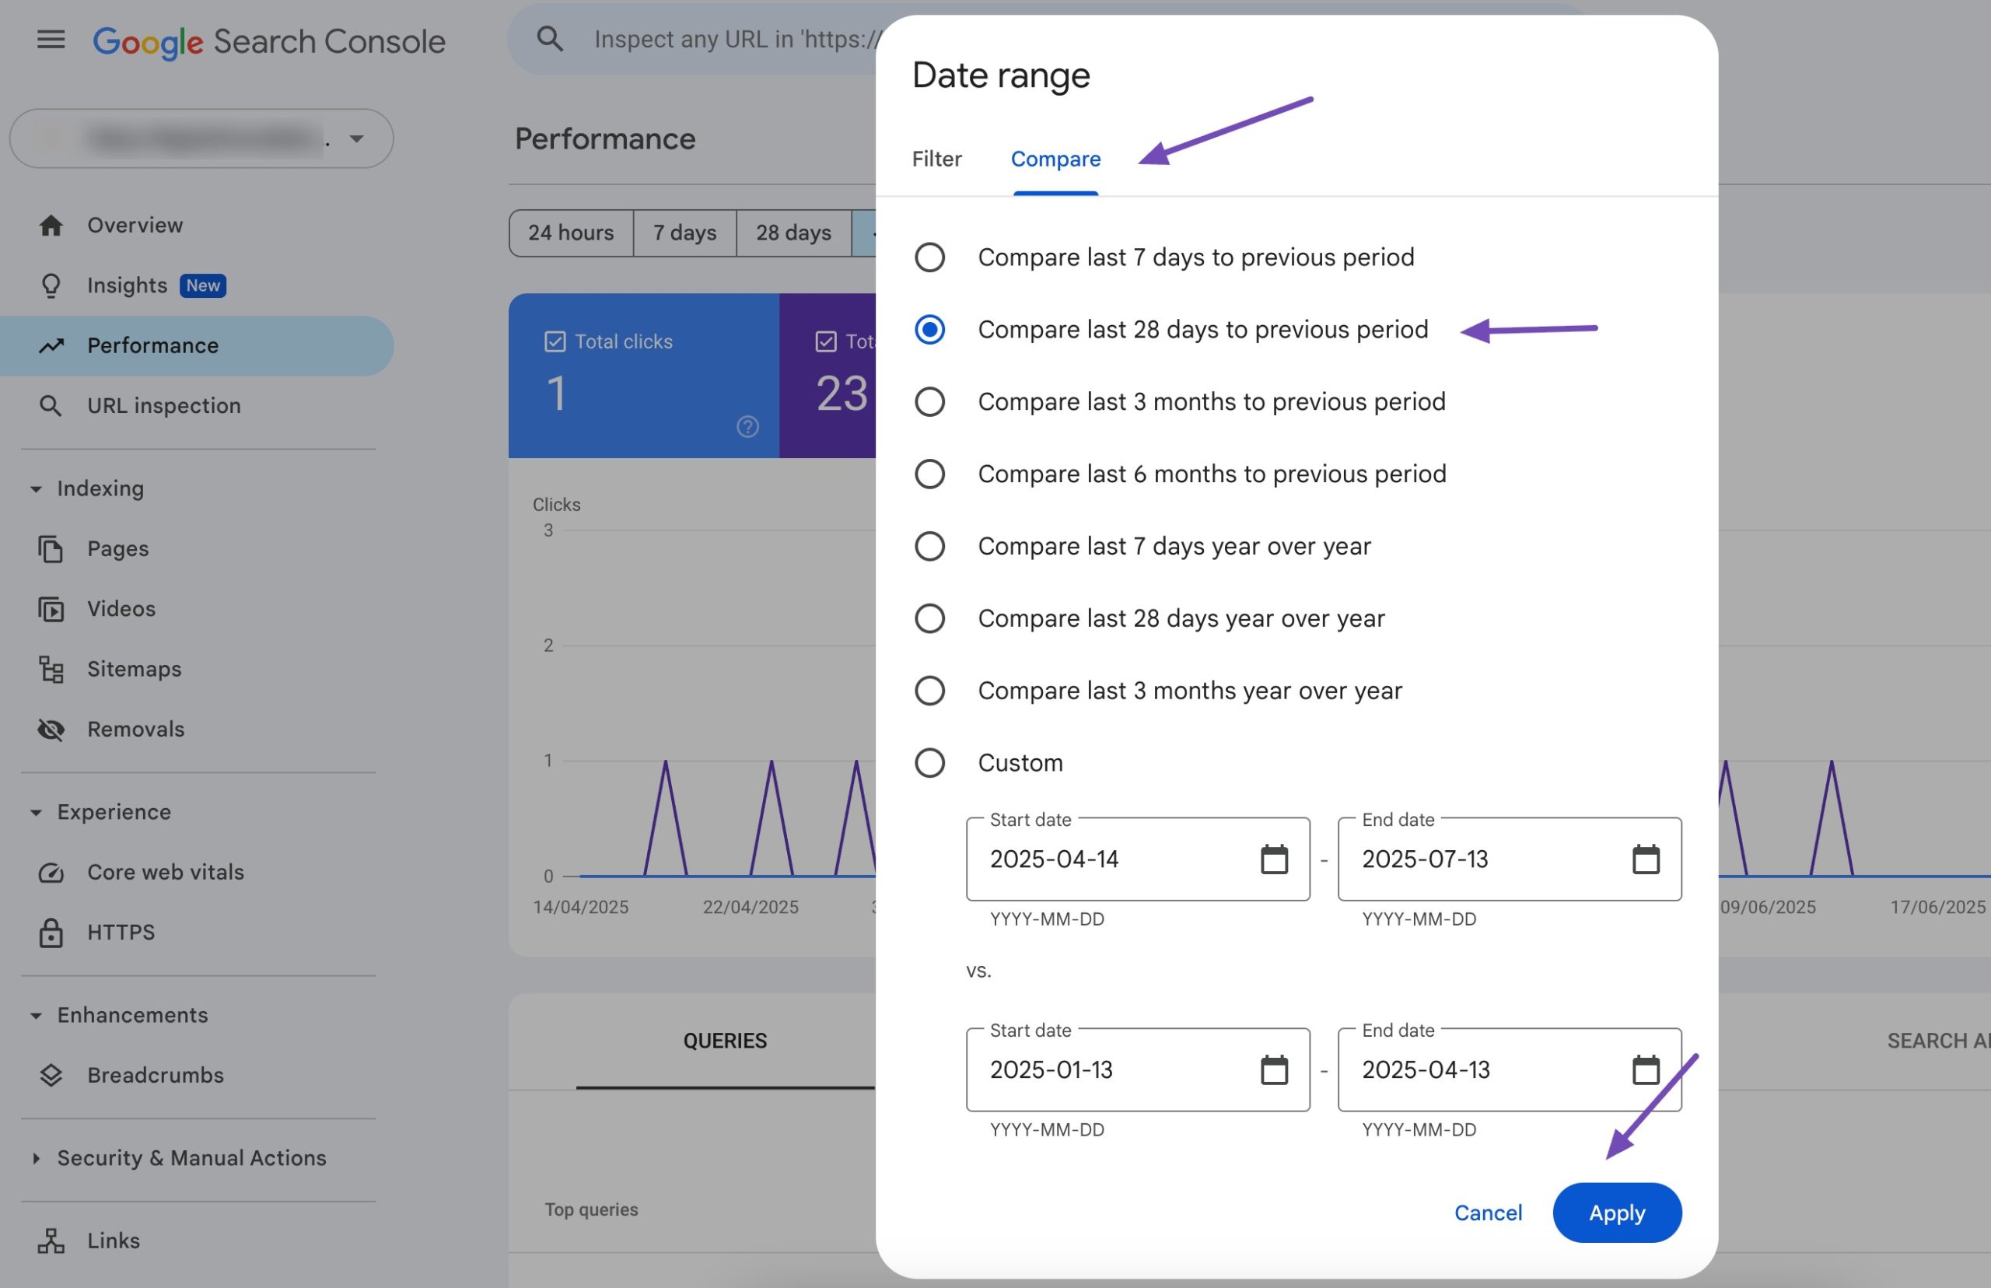1991x1288 pixels.
Task: Open the calendar picker for start date
Action: pos(1273,859)
